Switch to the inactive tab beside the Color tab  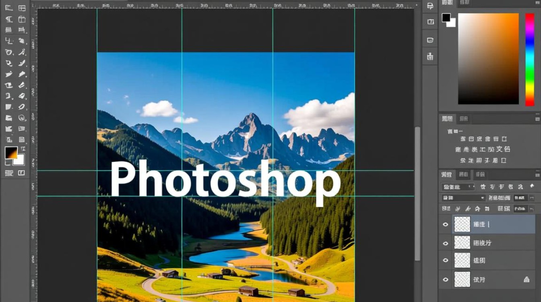pyautogui.click(x=464, y=3)
